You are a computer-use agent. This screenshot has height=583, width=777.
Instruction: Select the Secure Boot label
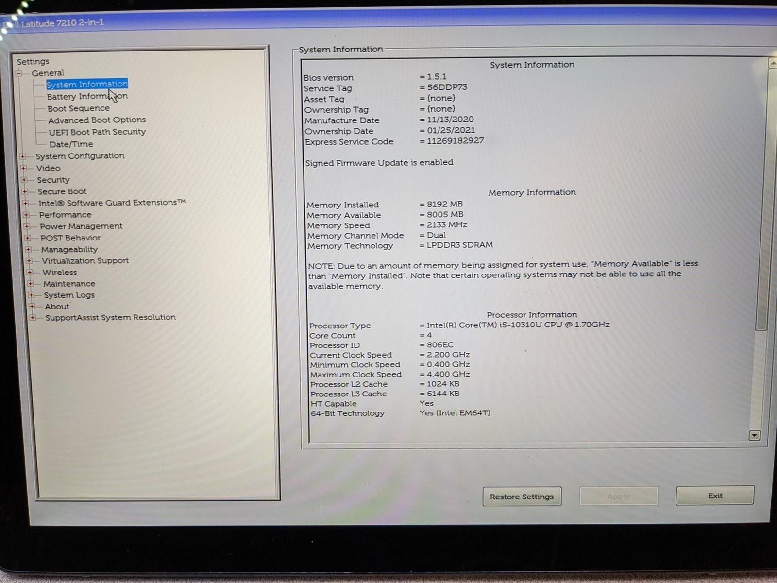click(x=62, y=191)
